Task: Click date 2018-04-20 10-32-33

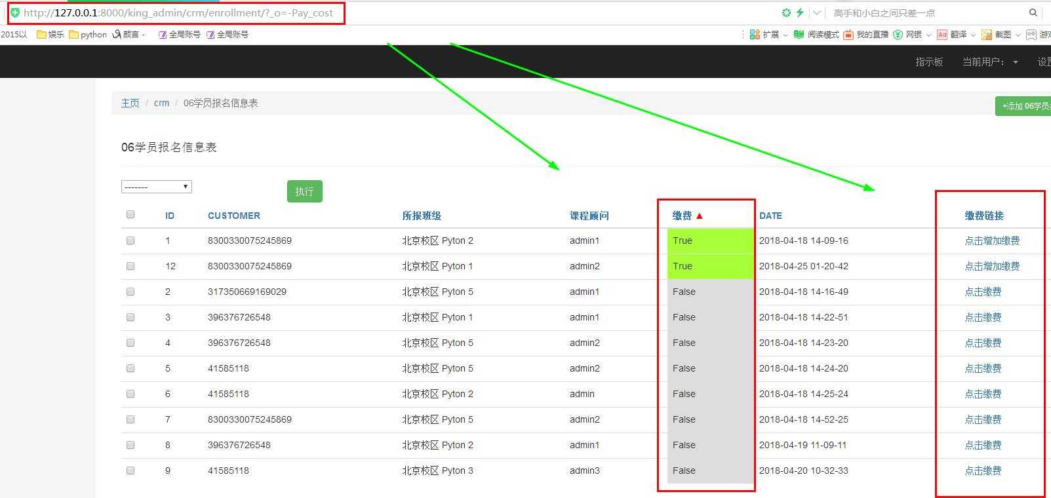Action: click(804, 470)
